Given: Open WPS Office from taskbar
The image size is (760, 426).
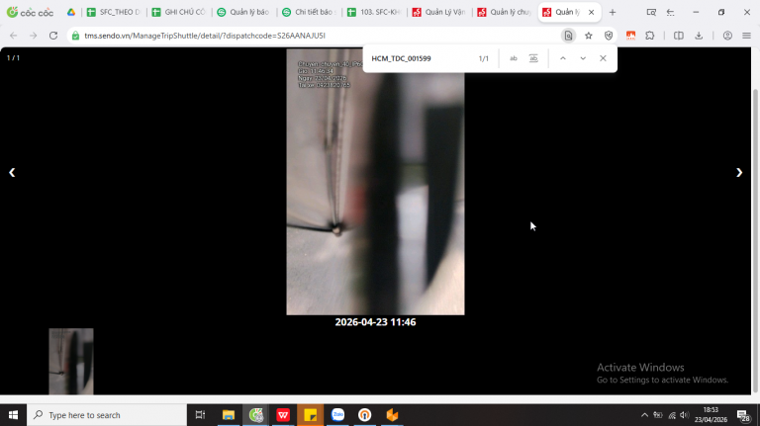Looking at the screenshot, I should coord(283,415).
